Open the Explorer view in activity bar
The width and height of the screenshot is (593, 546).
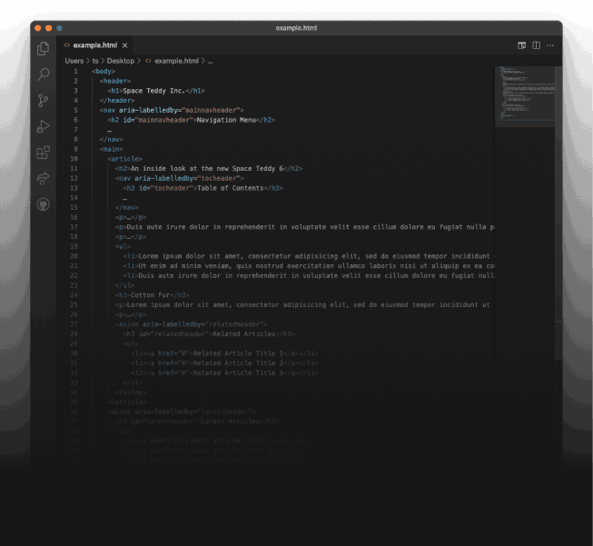tap(43, 49)
